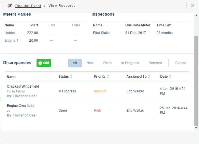Select the All discrepancies filter
The image size is (199, 144).
(x=75, y=63)
